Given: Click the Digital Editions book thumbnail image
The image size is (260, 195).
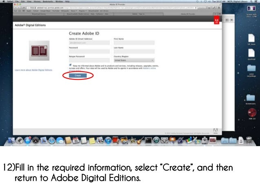Looking at the screenshot, I should click(39, 50).
